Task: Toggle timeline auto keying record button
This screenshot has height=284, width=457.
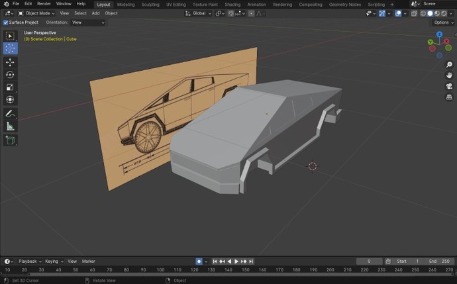Action: 199,261
